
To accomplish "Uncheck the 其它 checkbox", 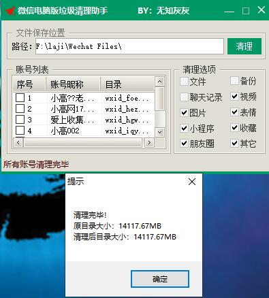I will click(x=234, y=143).
